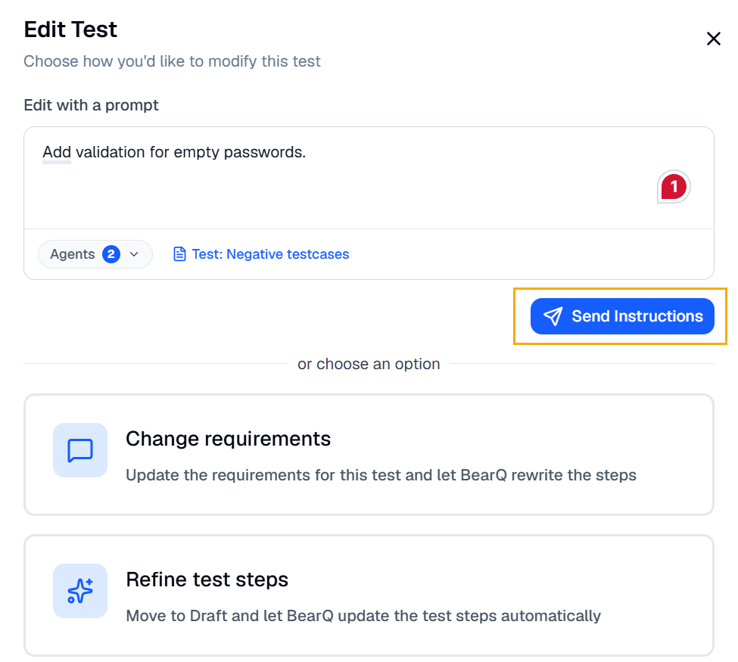Click the chat bubble icon for Change requirements
The height and width of the screenshot is (662, 738).
pyautogui.click(x=80, y=450)
